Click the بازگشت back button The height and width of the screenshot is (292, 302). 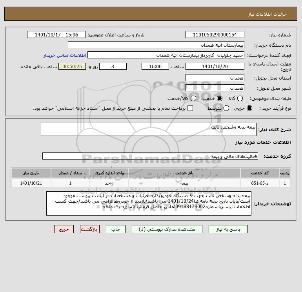pyautogui.click(x=90, y=229)
